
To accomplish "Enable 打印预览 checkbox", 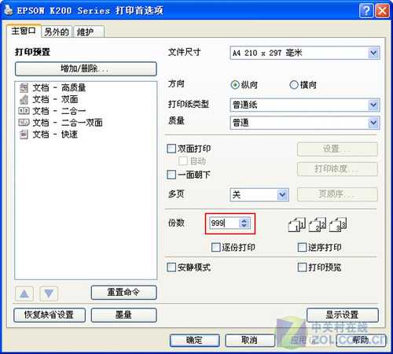I will (302, 267).
